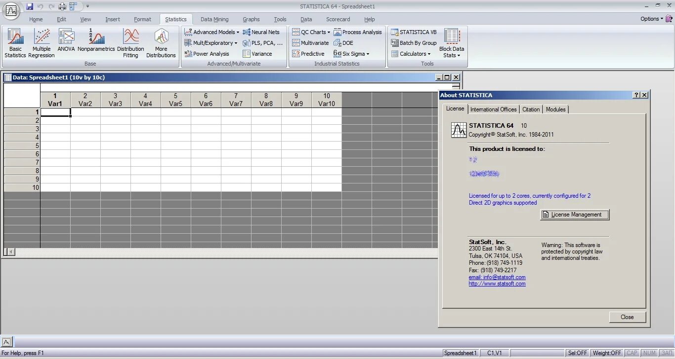Open the Neural Nets module
The height and width of the screenshot is (359, 675).
click(261, 32)
